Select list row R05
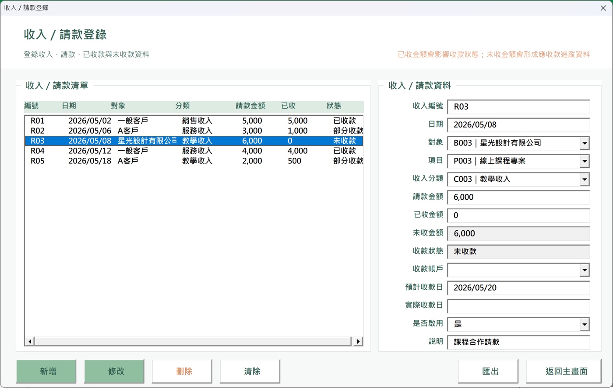The height and width of the screenshot is (388, 613). pos(194,161)
